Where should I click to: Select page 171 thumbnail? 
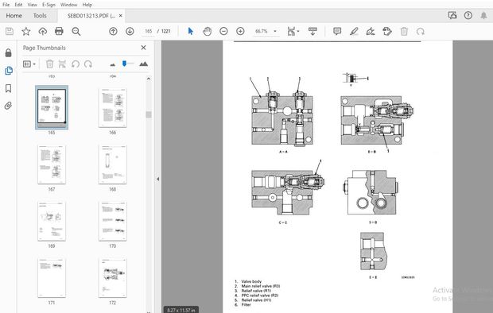pyautogui.click(x=52, y=278)
